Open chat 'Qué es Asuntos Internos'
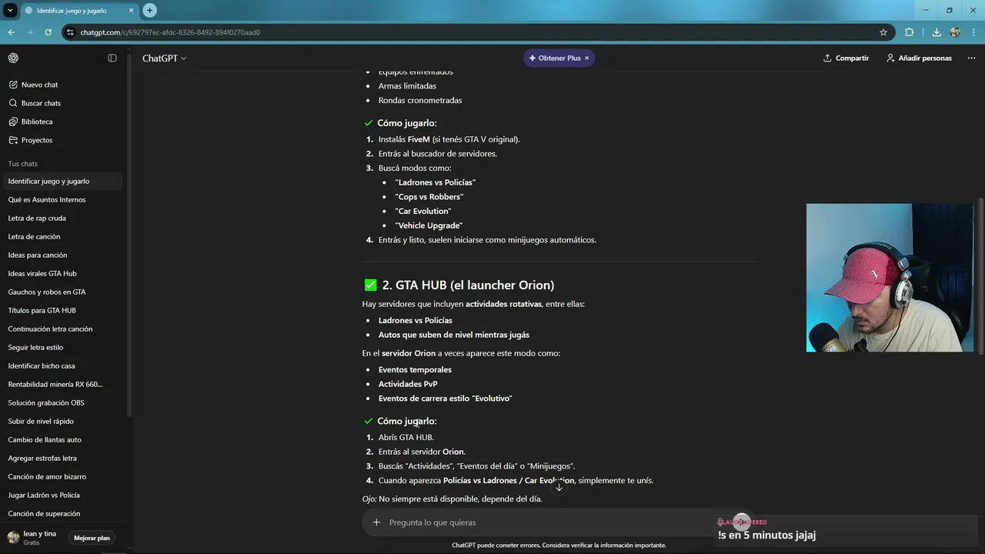Viewport: 985px width, 554px height. [x=62, y=200]
